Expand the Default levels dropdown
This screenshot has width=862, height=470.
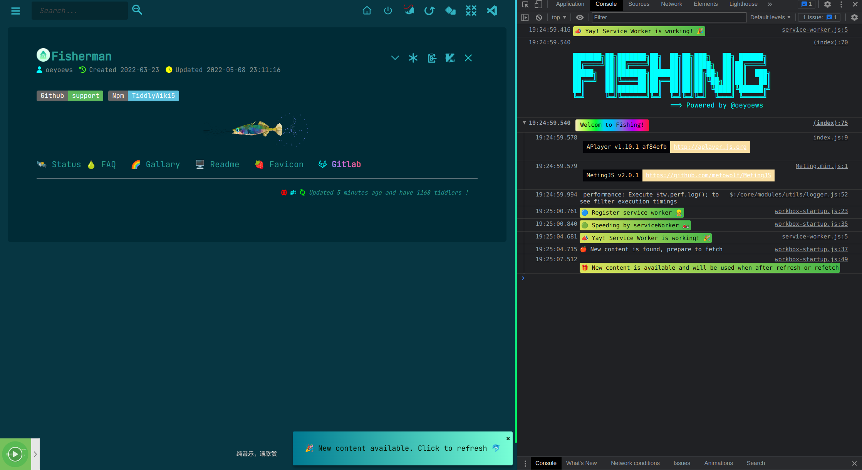[770, 17]
